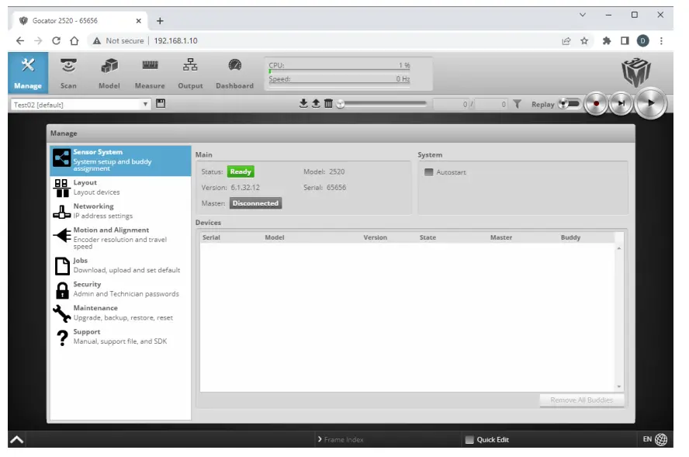Open a new browser tab
This screenshot has width=689, height=457.
click(160, 21)
